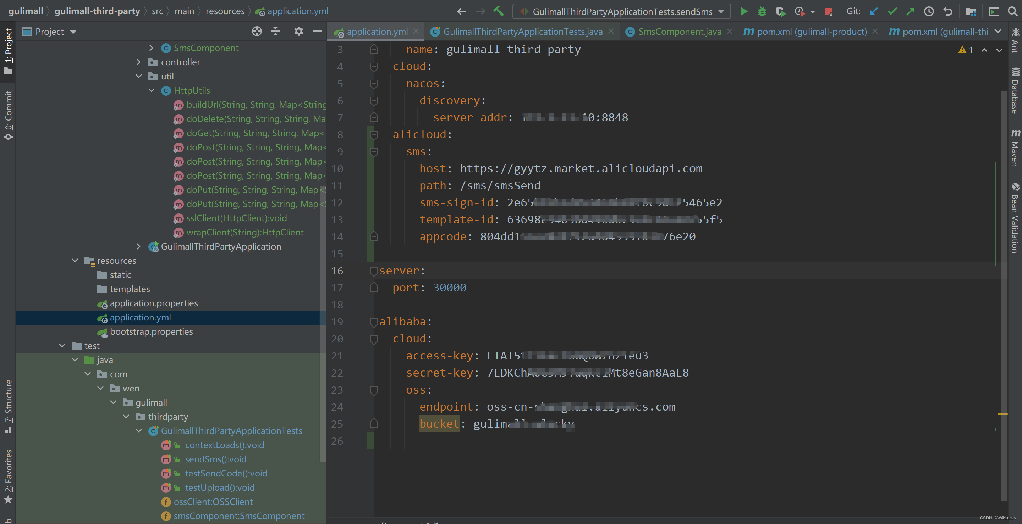Click the Git update project arrow
1022x524 pixels.
(873, 11)
